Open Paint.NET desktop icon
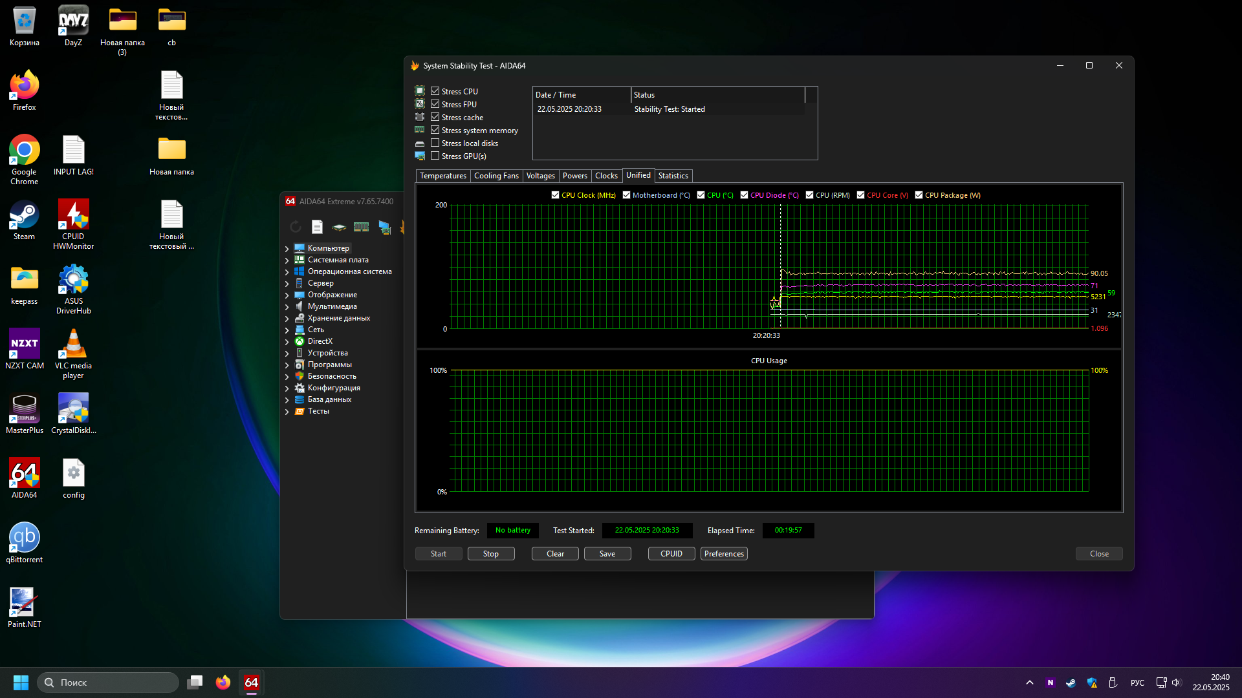1242x698 pixels. click(24, 608)
